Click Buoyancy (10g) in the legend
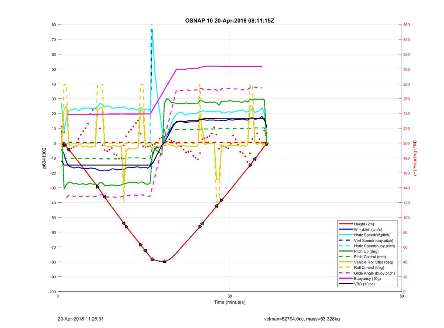 point(367,278)
